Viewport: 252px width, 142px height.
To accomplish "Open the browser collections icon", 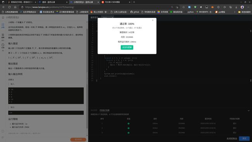I will pyautogui.click(x=230, y=7).
